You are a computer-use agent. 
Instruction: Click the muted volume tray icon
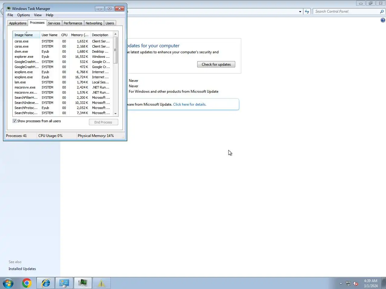point(356,283)
